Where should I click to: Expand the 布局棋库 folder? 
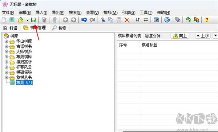point(6,57)
